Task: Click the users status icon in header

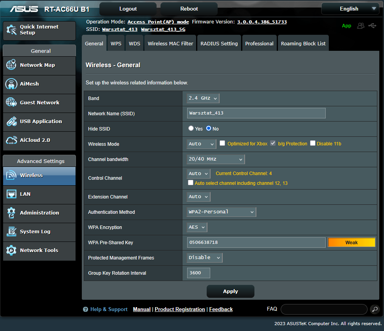Action: (361, 26)
